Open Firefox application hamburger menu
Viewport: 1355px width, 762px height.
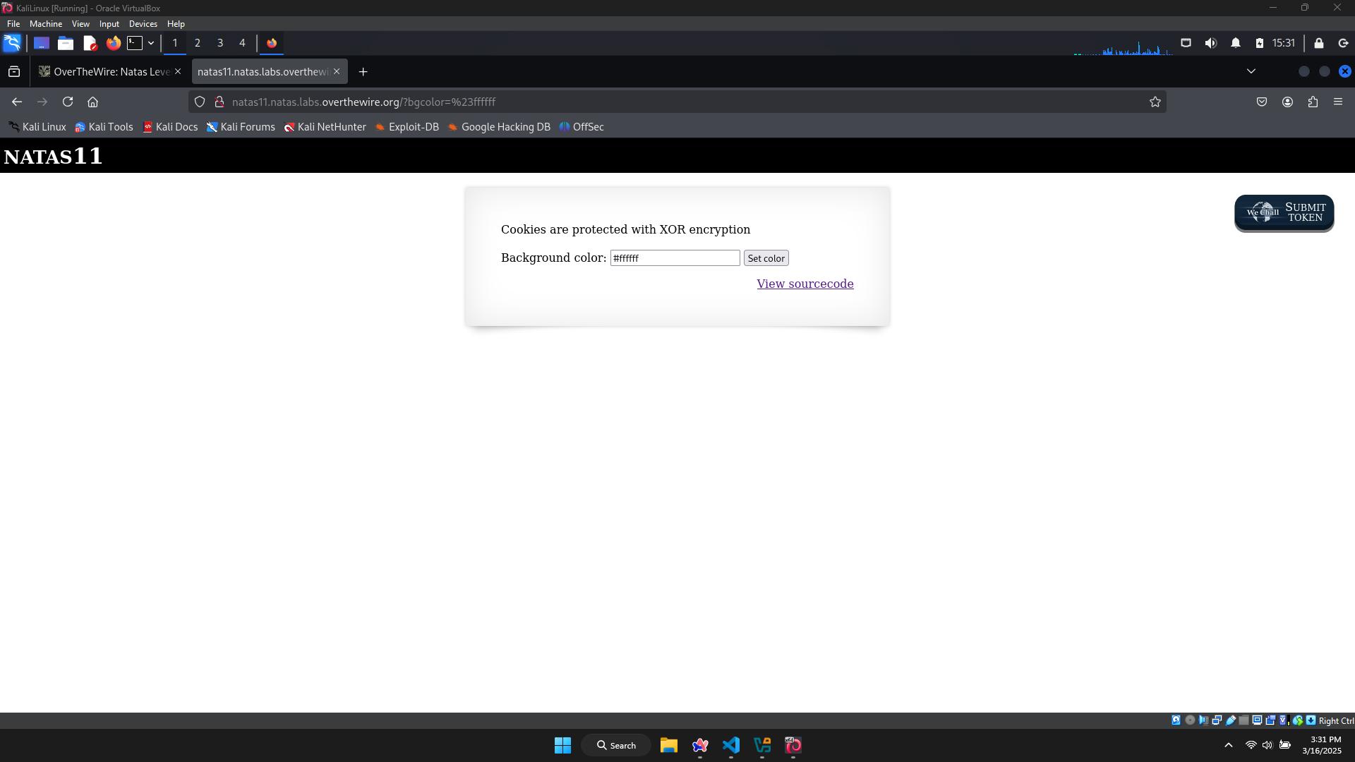tap(1338, 102)
